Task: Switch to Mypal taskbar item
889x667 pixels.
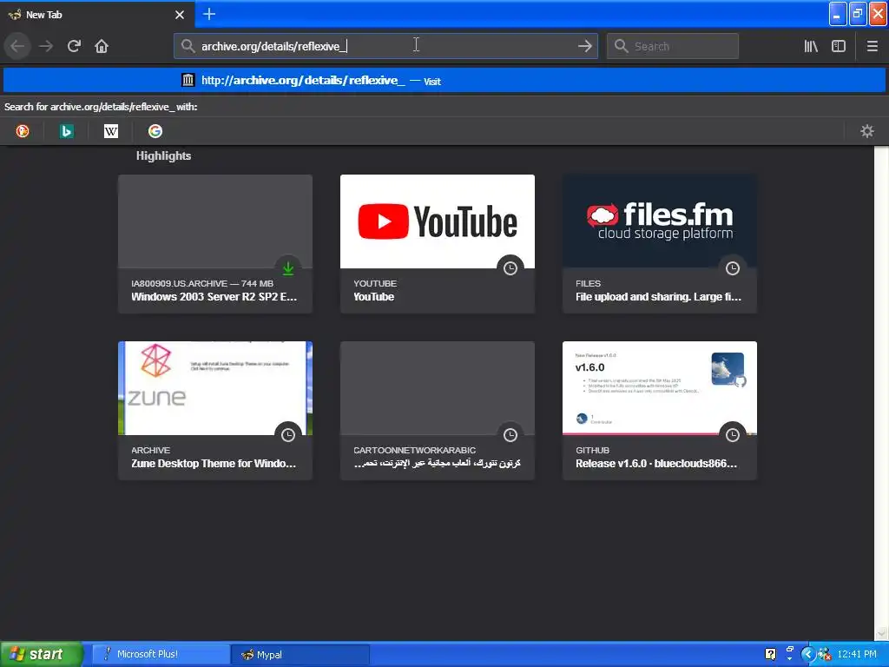Action: point(300,654)
